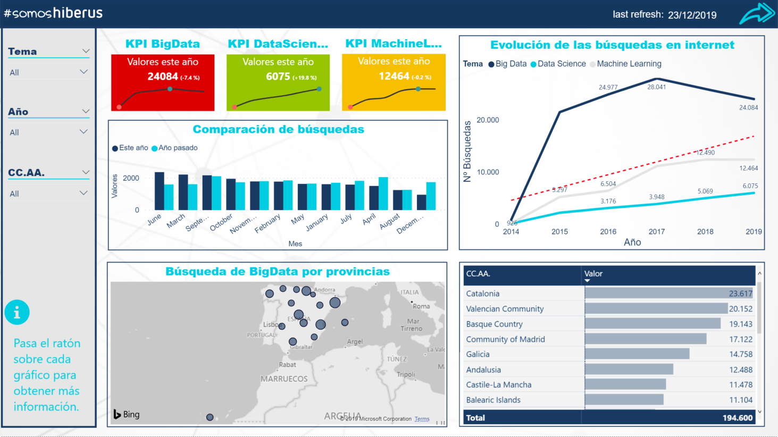Click the 6.075 data label
778x437 pixels.
tap(750, 186)
